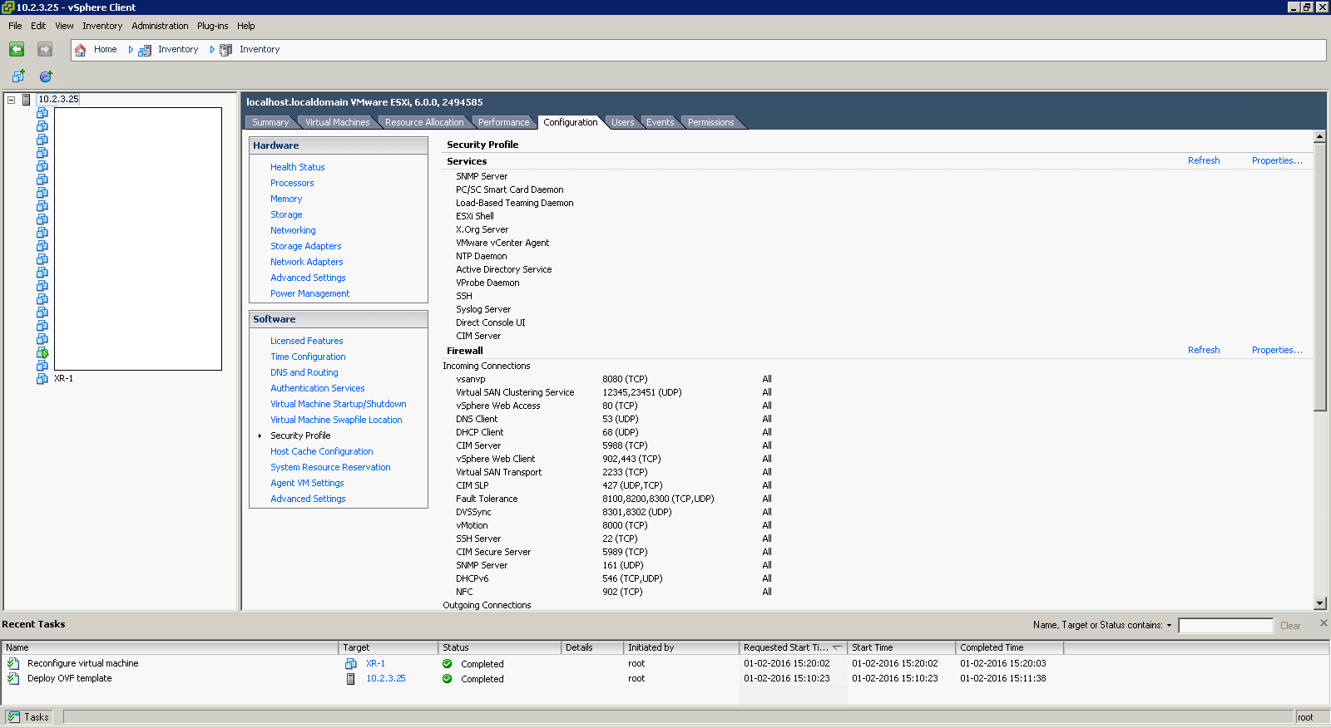Open the Edit menu
Viewport: 1331px width, 728px height.
click(38, 26)
